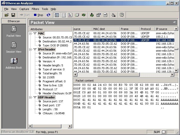Open help with question mark icon
Screen dimensions: 180x135
pyautogui.click(x=122, y=15)
